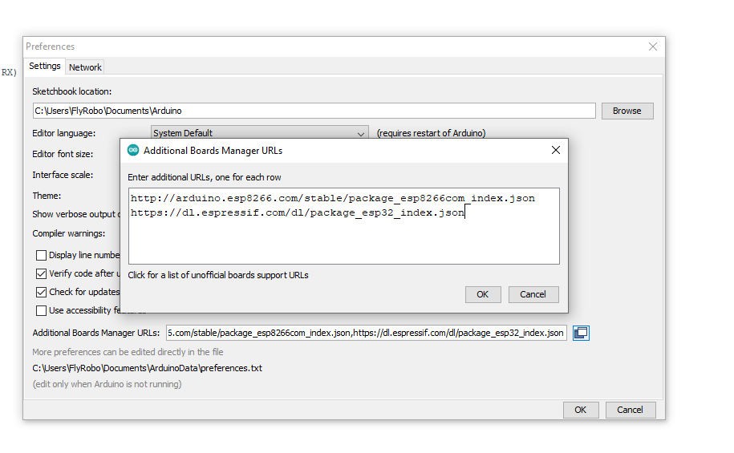The width and height of the screenshot is (734, 453).
Task: Uncheck Verify code after upload
Action: click(42, 273)
